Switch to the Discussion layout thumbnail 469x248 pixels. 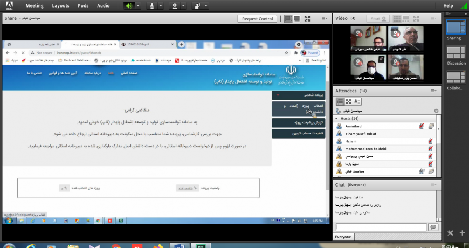click(456, 52)
